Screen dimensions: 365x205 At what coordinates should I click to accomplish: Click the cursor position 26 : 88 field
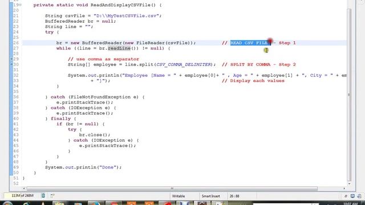(234, 196)
